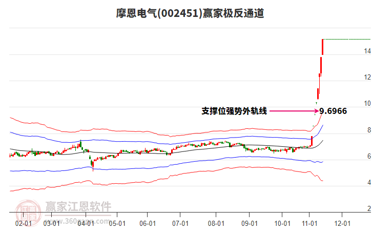Viewport: 372px width, 231px height.
Task: Click the 14 price axis label
Action: click(367, 51)
